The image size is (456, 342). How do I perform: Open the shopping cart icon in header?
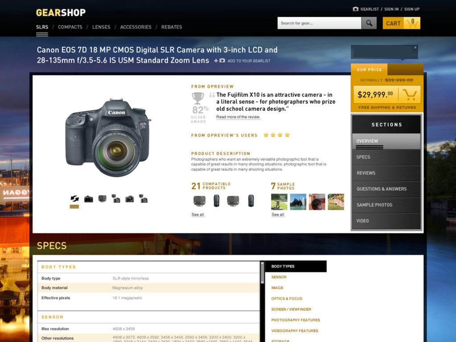(412, 23)
